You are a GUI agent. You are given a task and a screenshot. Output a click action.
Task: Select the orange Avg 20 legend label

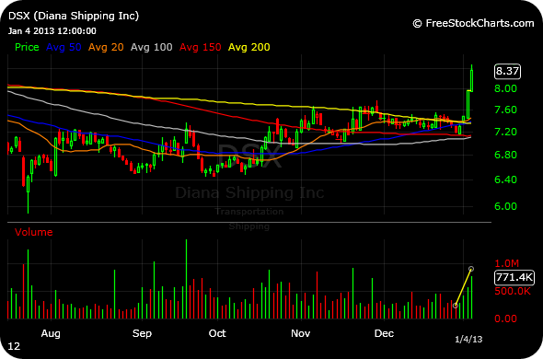click(106, 47)
